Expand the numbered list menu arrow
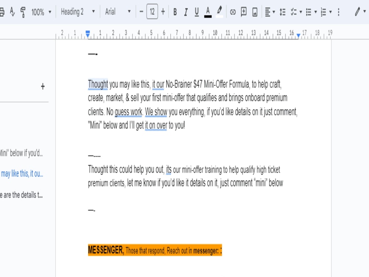 (x=330, y=12)
